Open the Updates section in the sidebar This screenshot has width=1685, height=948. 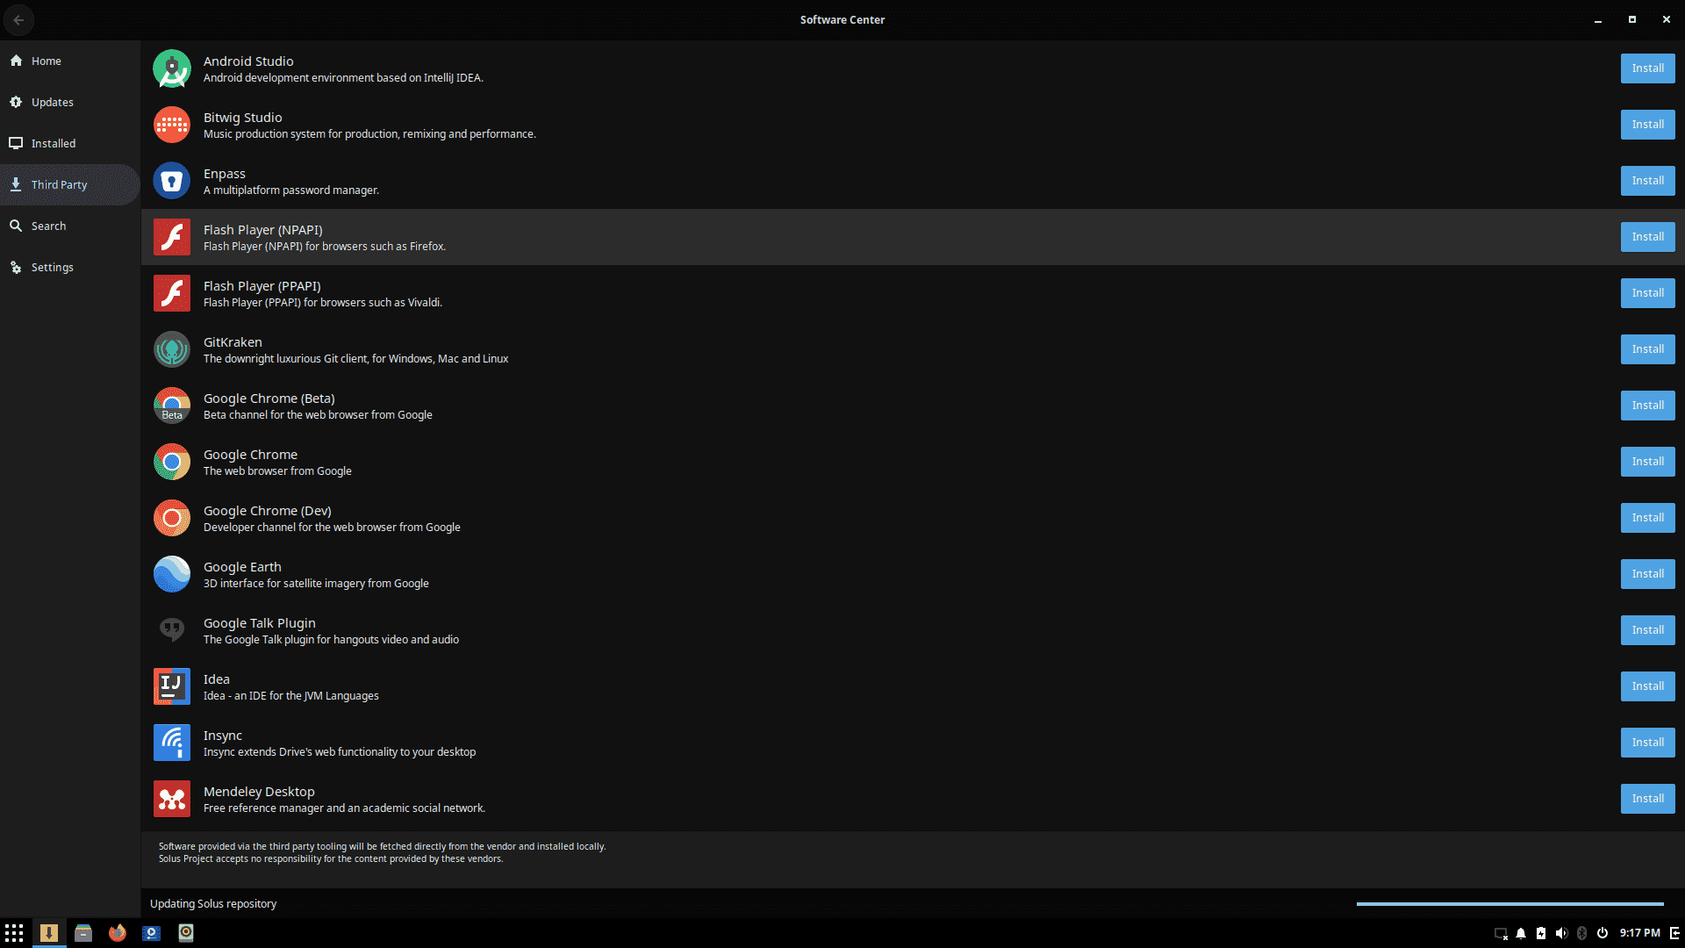tap(52, 102)
